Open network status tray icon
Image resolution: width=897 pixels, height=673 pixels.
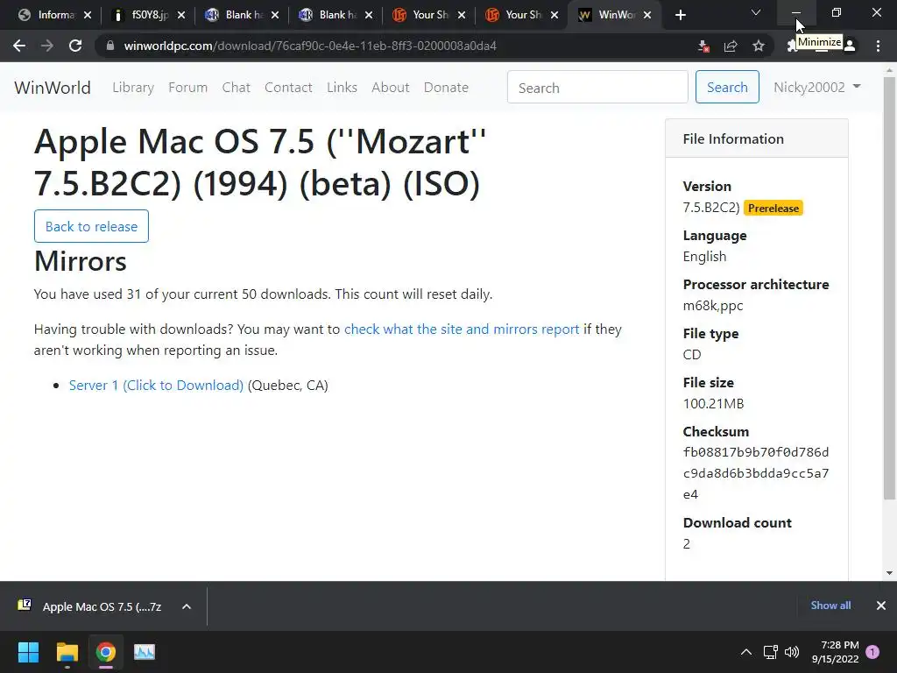pyautogui.click(x=771, y=652)
